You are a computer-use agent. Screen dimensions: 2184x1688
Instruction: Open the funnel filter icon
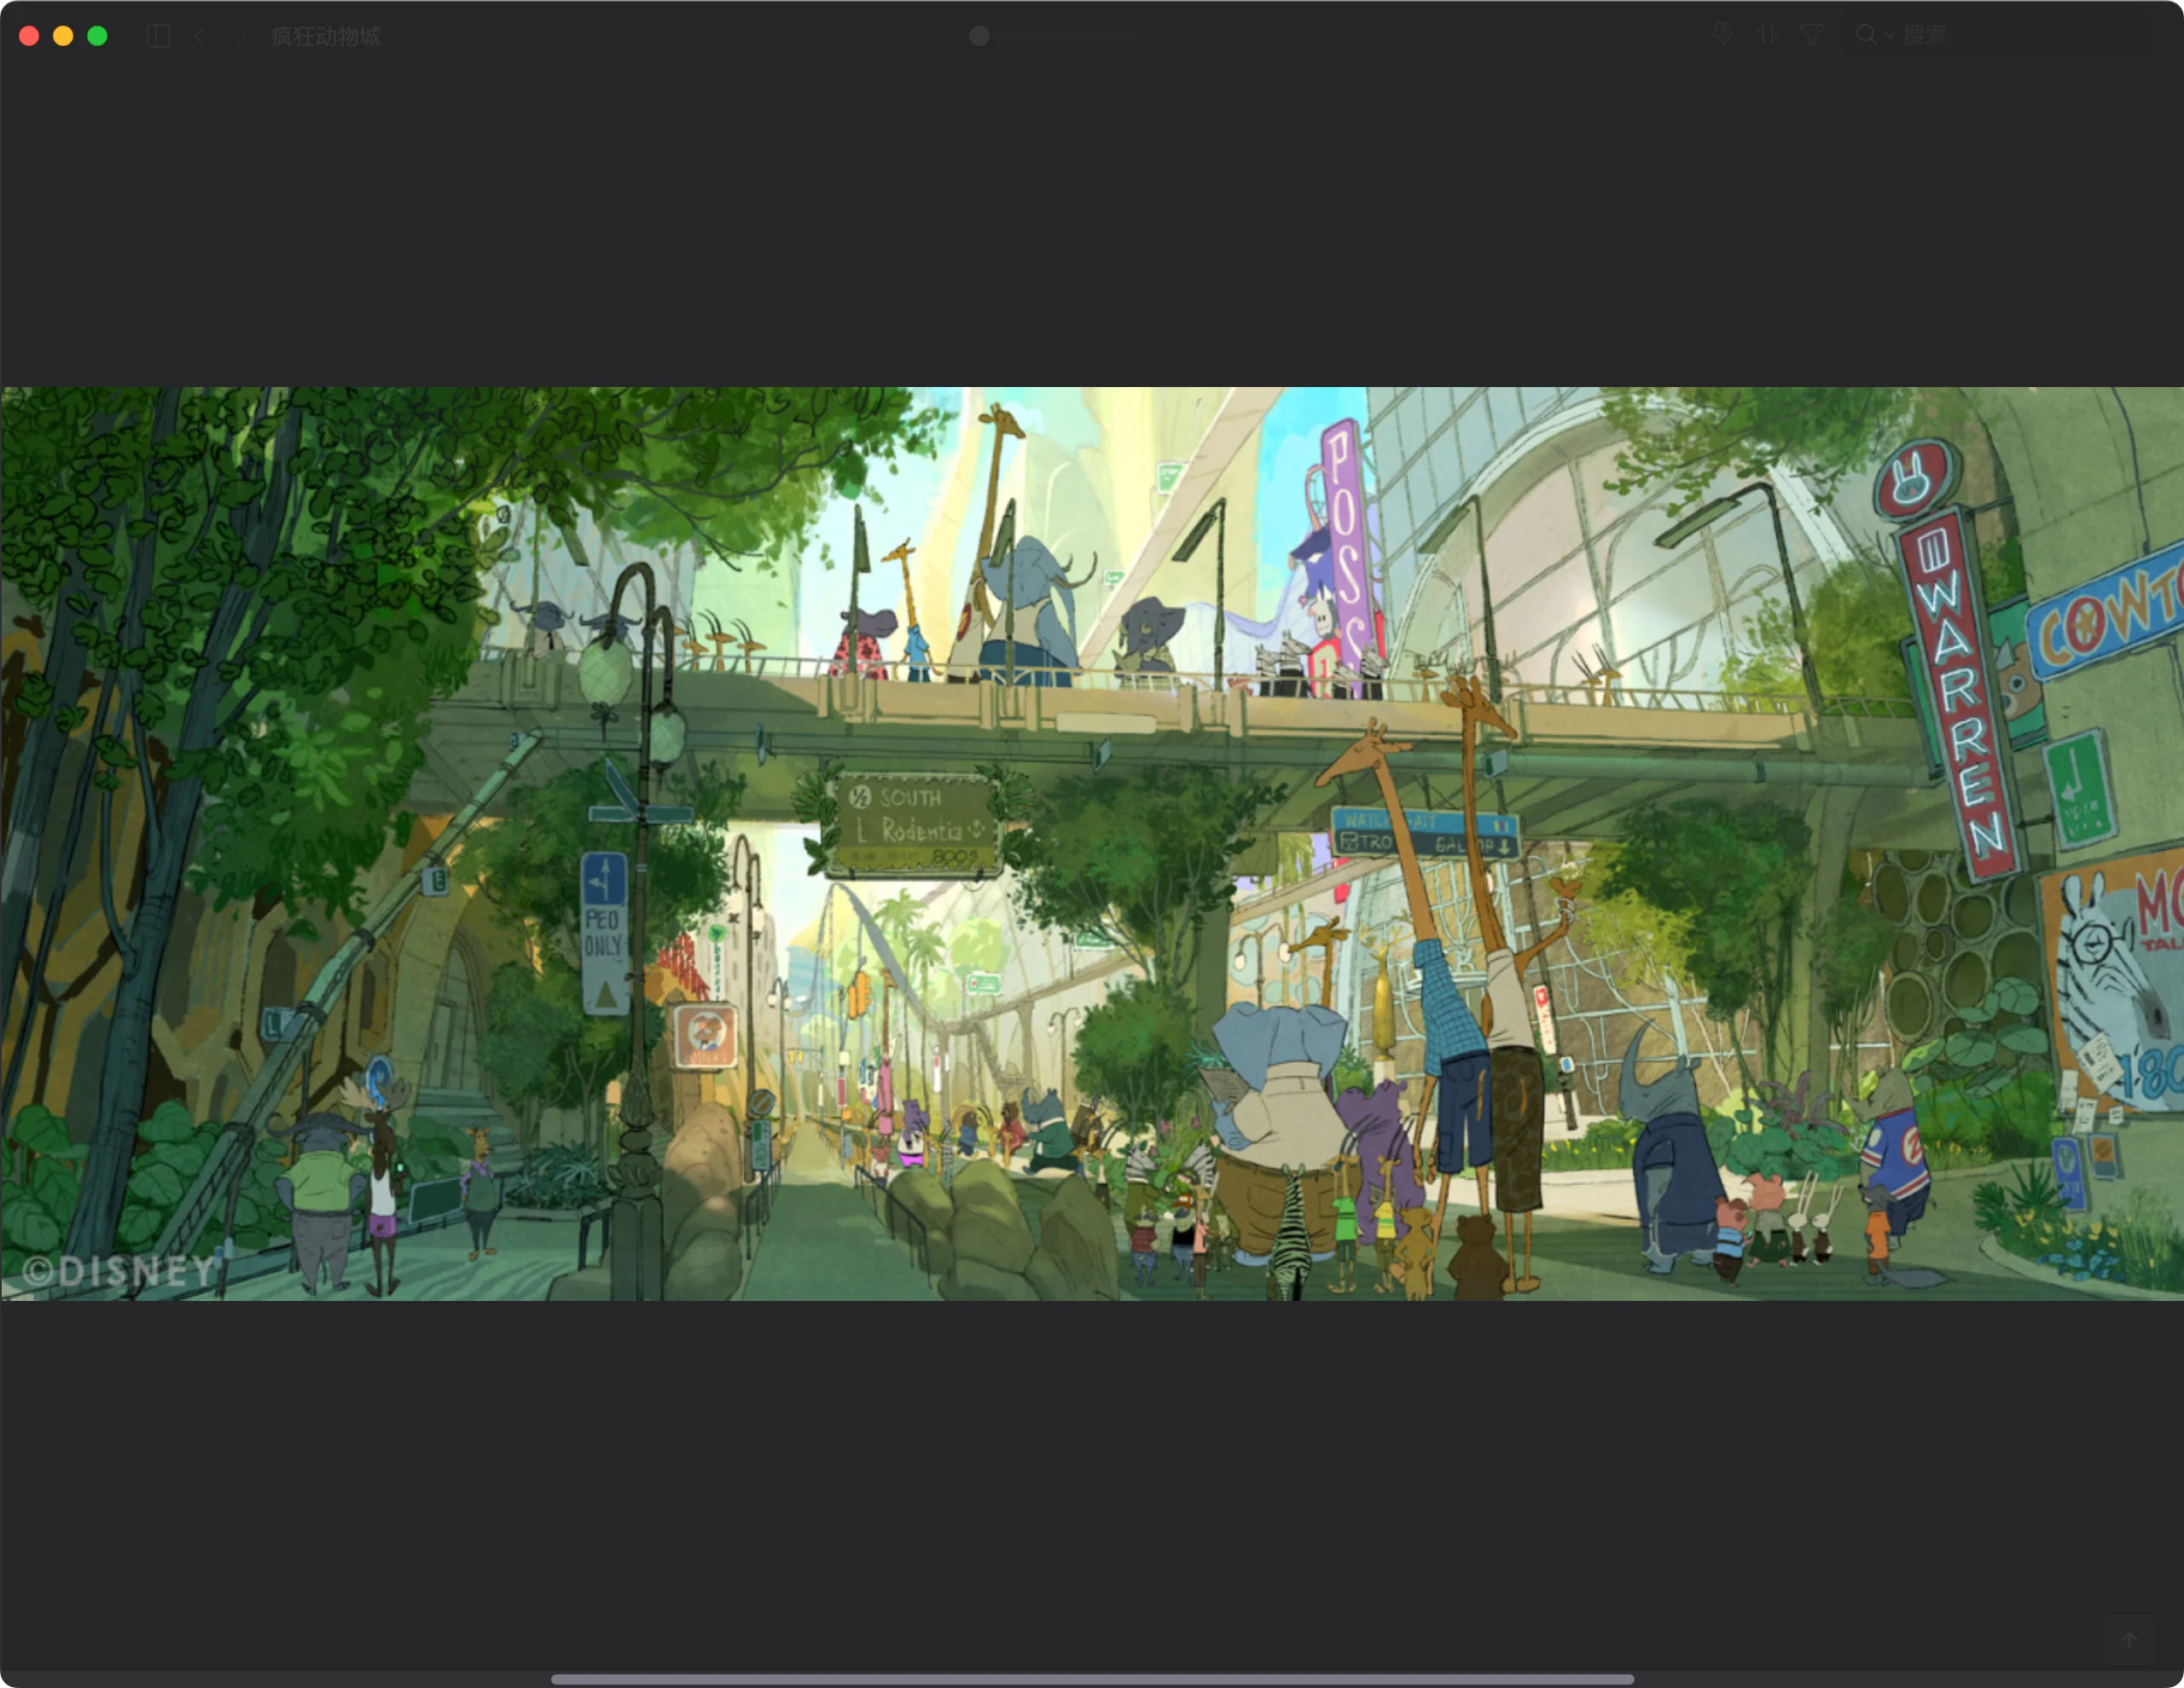[1811, 36]
